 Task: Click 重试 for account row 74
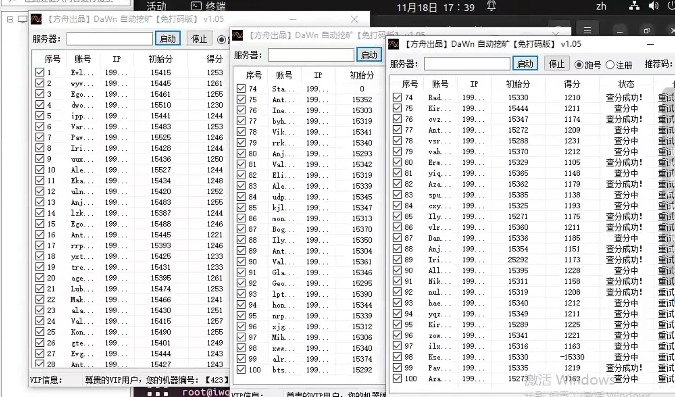pos(666,97)
